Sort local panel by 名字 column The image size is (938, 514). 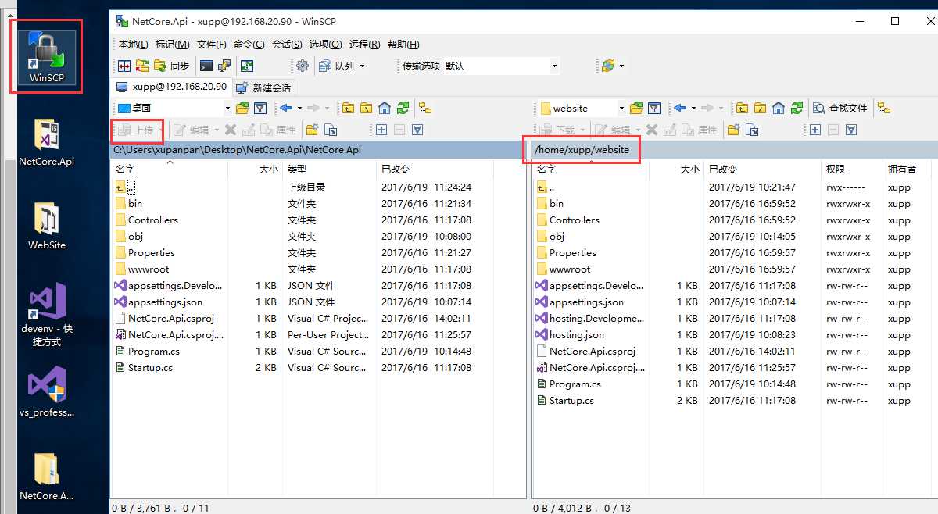click(x=170, y=169)
